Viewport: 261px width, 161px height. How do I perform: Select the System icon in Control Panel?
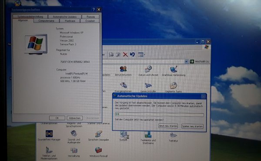point(124,136)
